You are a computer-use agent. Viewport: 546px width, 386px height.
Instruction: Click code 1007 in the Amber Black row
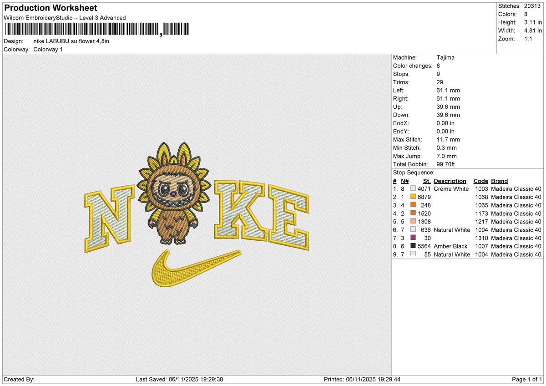(482, 246)
